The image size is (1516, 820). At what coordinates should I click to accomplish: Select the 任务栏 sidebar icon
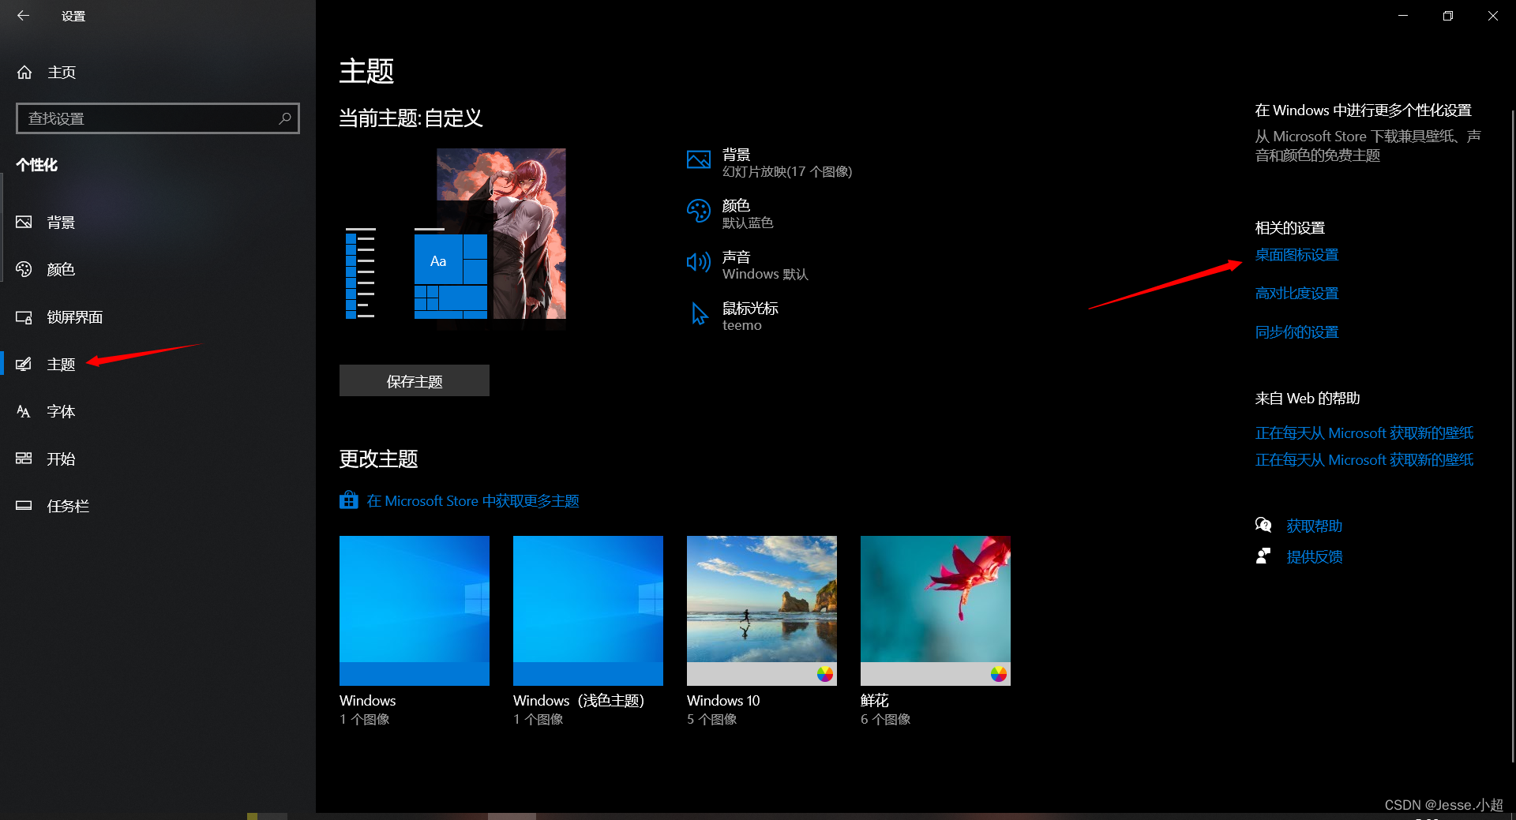pos(24,506)
